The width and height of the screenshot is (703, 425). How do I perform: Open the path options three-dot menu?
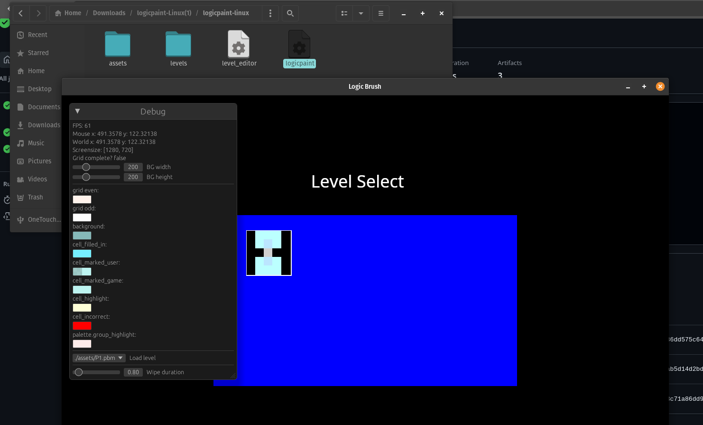(x=270, y=13)
